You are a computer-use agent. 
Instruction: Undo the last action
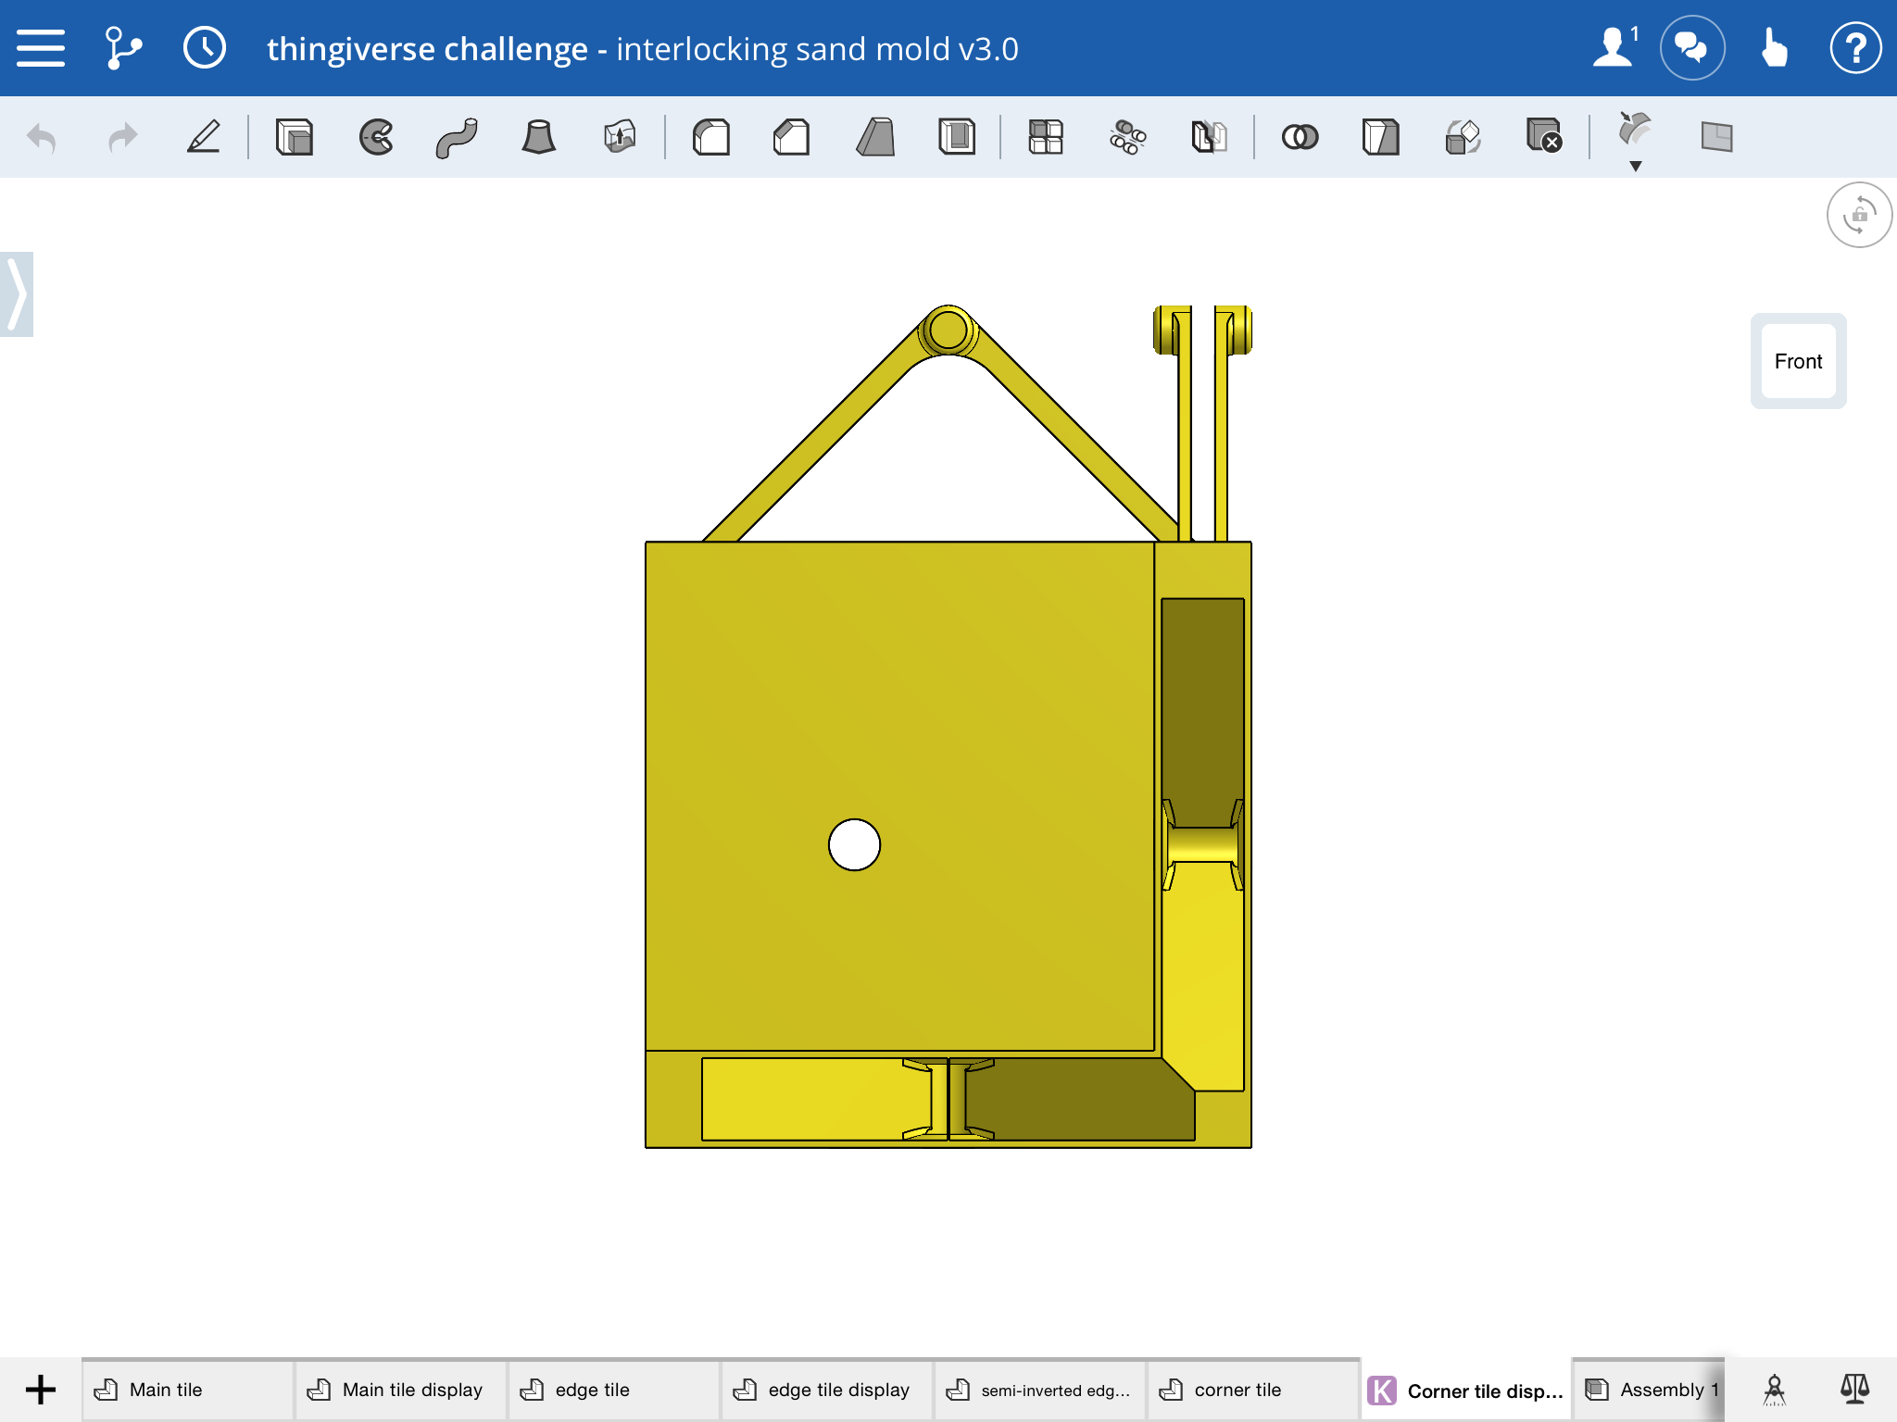[x=42, y=137]
